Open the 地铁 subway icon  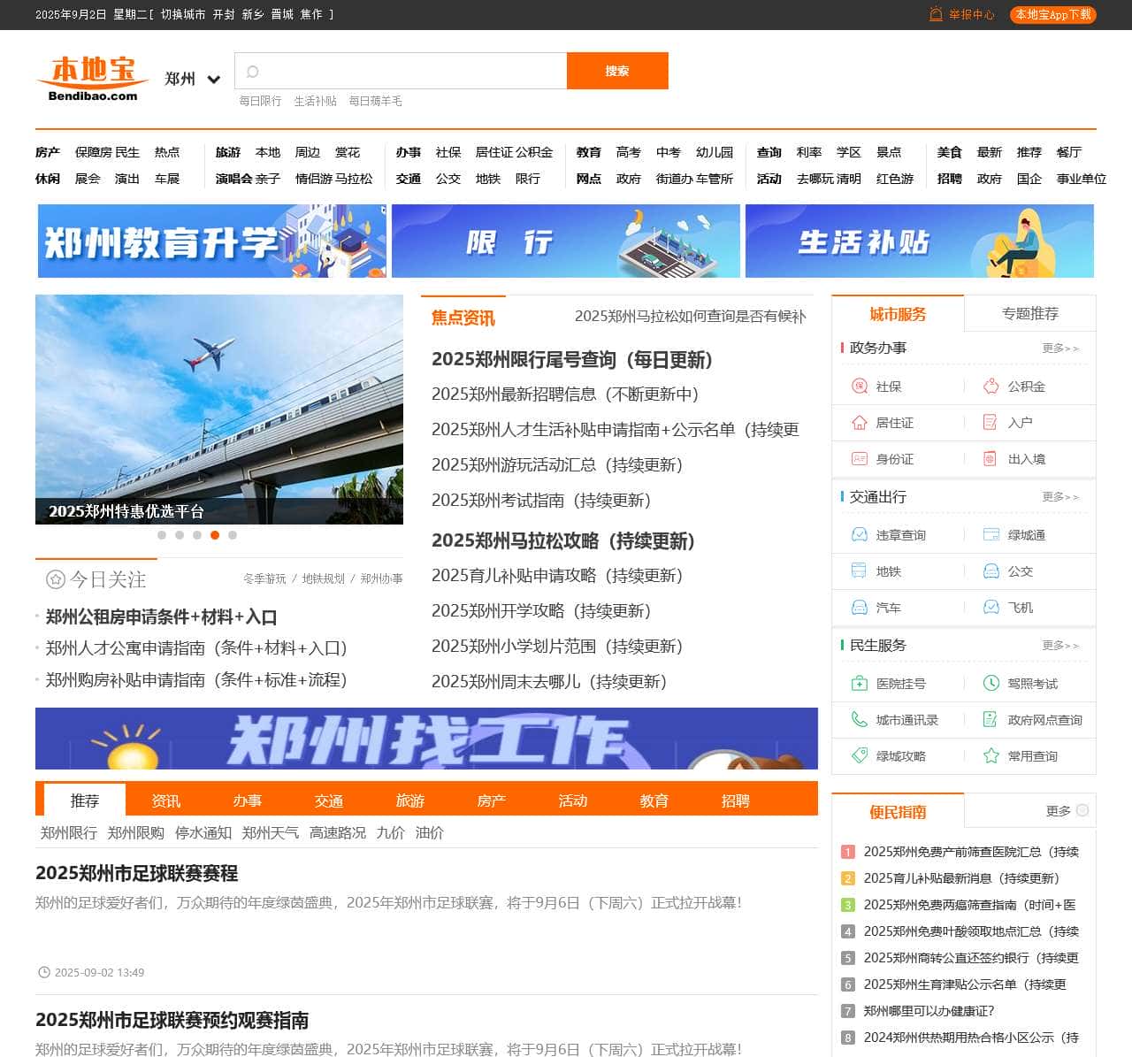click(x=859, y=571)
